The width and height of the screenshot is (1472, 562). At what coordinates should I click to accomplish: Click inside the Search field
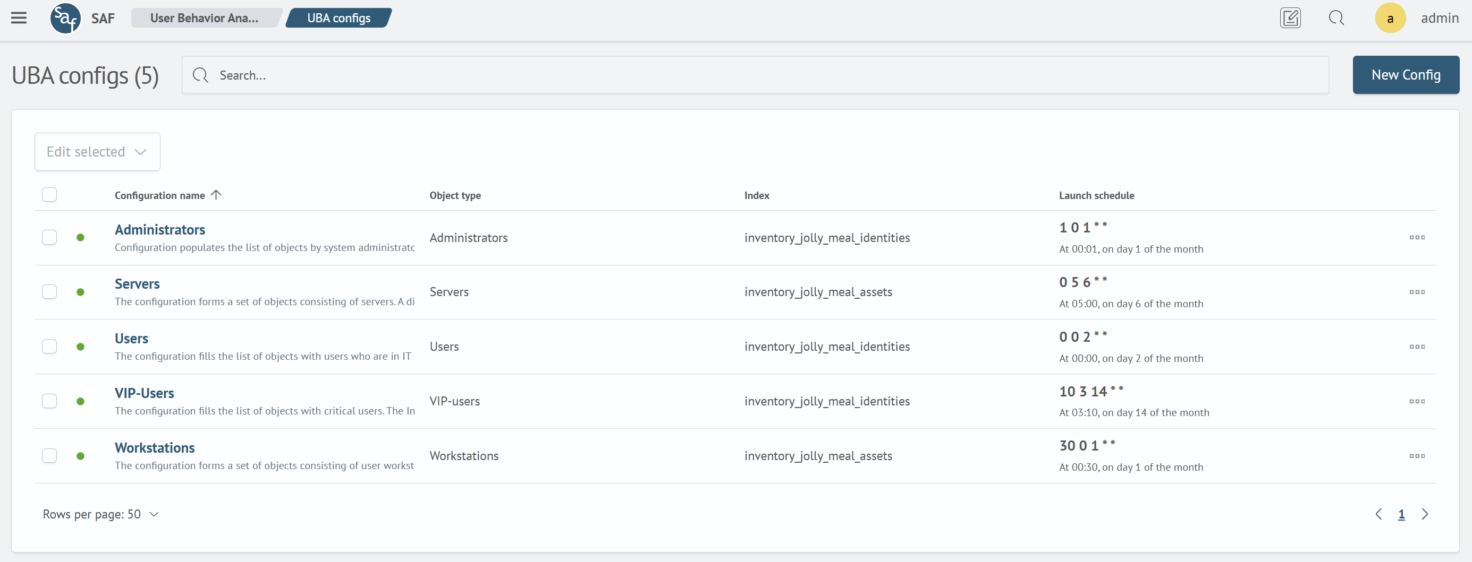457,75
